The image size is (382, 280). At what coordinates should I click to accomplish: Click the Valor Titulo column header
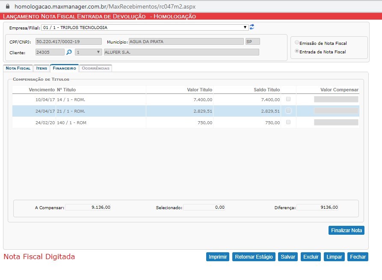click(199, 90)
